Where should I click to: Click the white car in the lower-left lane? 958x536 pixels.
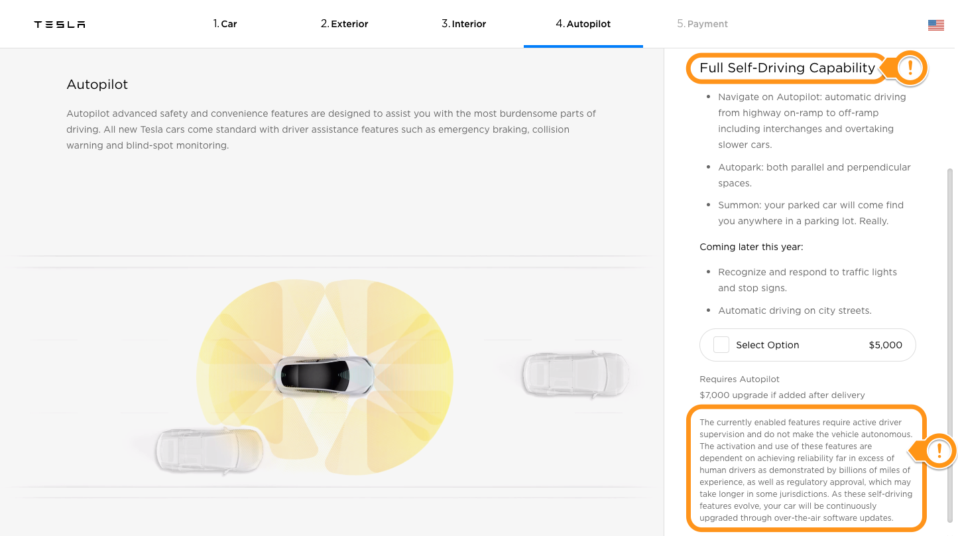coord(209,450)
